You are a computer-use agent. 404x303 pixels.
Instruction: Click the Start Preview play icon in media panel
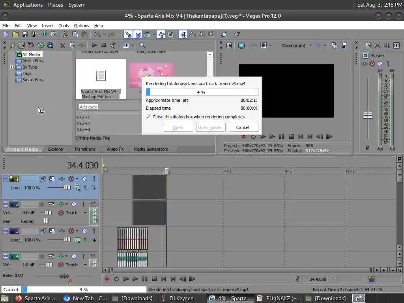tap(94, 45)
